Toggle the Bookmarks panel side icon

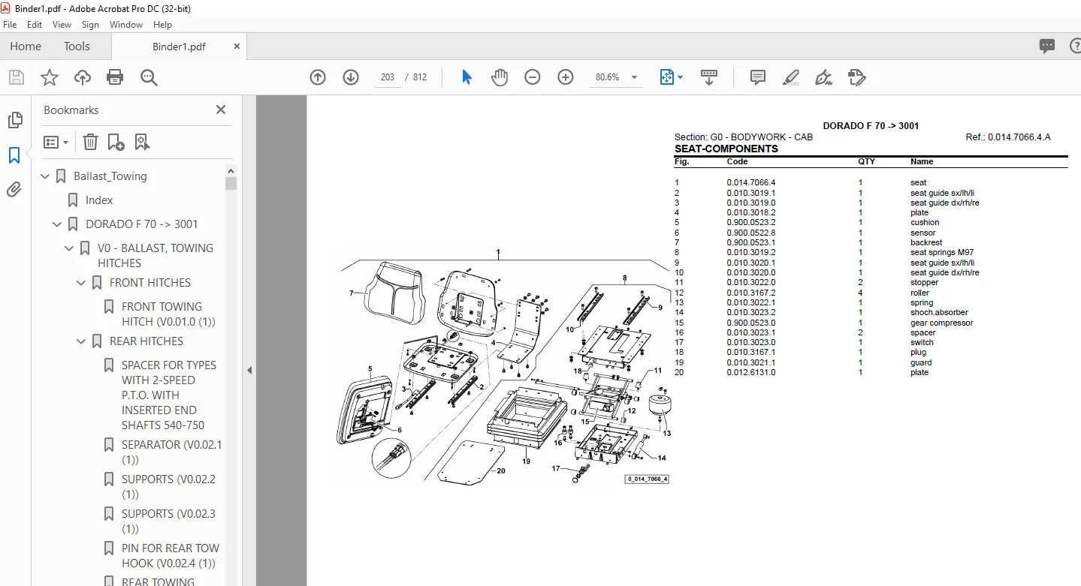(x=14, y=155)
